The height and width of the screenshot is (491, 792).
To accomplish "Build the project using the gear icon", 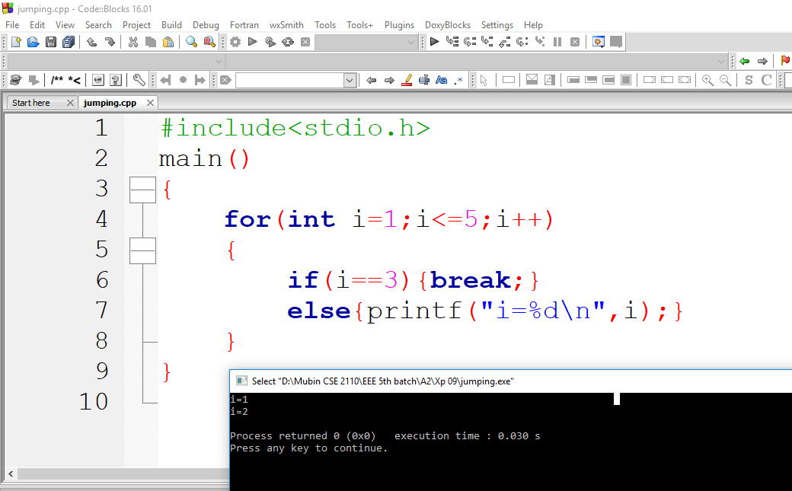I will click(x=236, y=42).
